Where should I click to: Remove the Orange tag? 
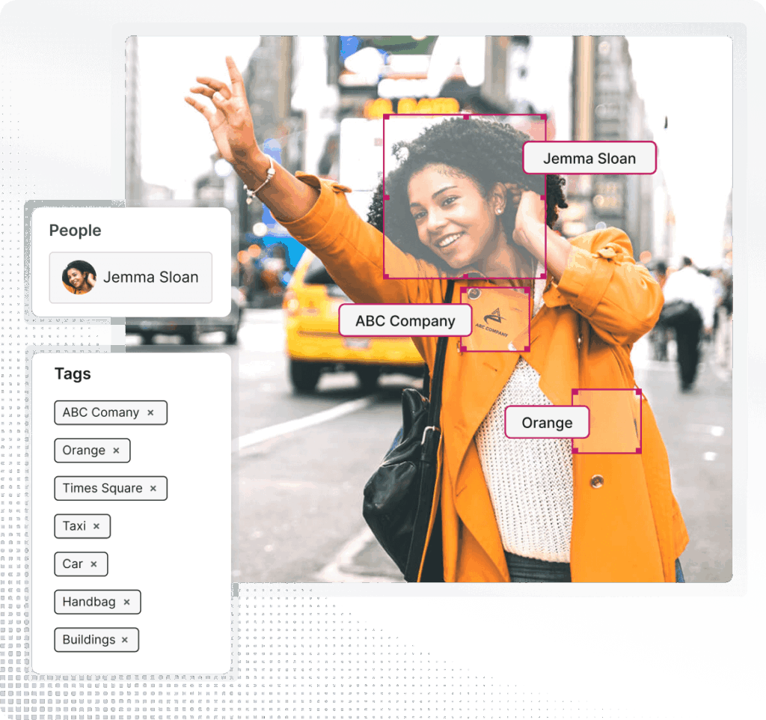(x=116, y=451)
